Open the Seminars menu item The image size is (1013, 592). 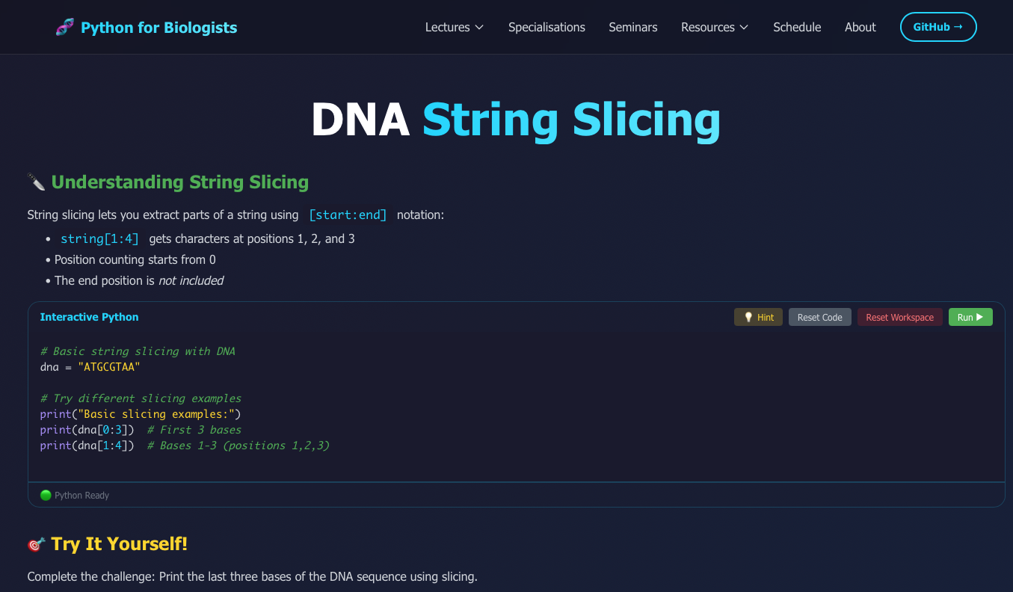(x=632, y=27)
